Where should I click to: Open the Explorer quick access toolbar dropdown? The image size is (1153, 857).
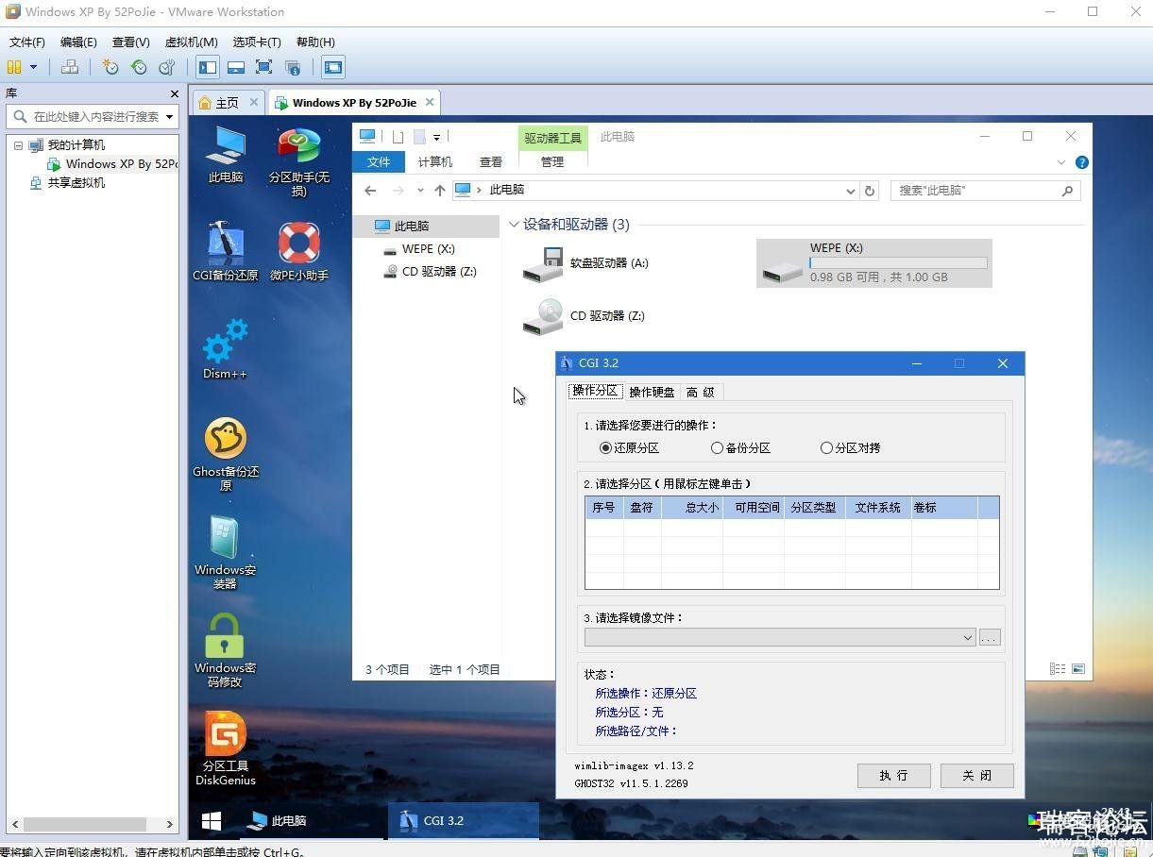(x=436, y=138)
